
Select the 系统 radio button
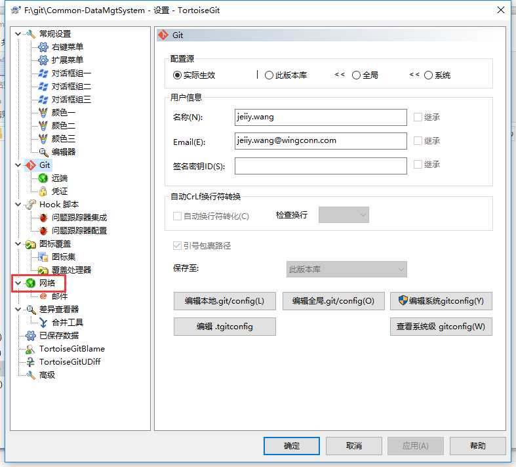[x=428, y=75]
